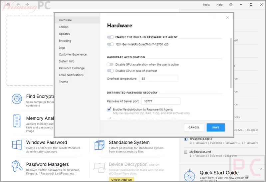Open the Help menu

(219, 5)
